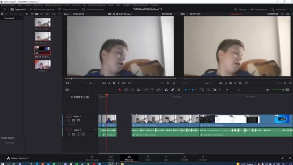Open the Файл menu
Screen dimensions: 293x165
(x=20, y=5)
